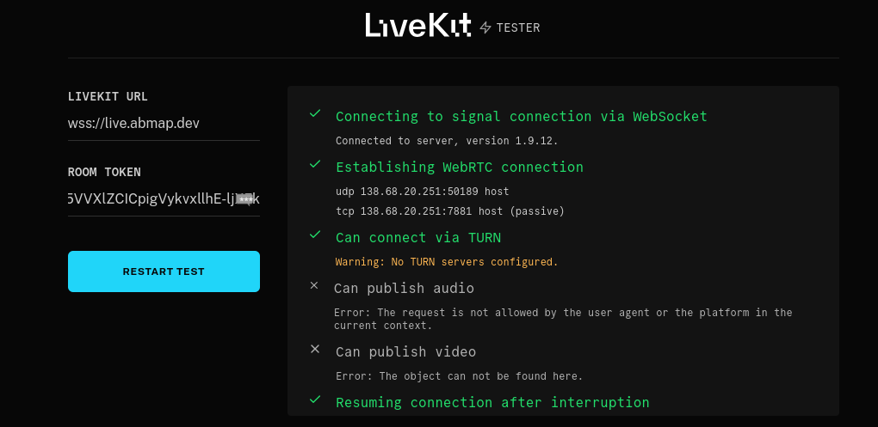
Task: Click the lightning bolt icon beside TESTER
Action: 485,27
